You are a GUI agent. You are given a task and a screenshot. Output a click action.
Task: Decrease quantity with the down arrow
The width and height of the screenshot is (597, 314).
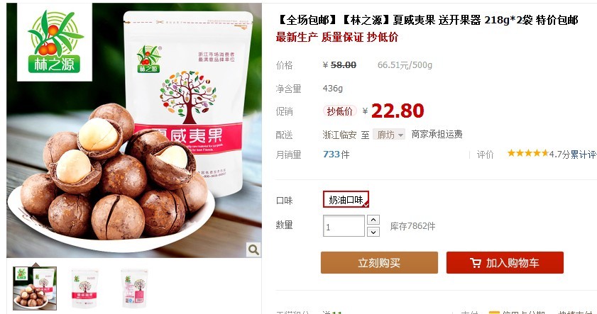[x=373, y=232]
